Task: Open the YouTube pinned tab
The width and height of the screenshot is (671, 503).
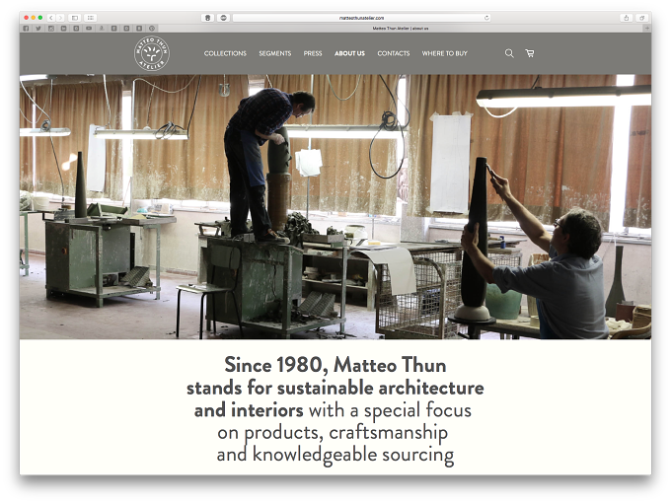Action: click(89, 29)
